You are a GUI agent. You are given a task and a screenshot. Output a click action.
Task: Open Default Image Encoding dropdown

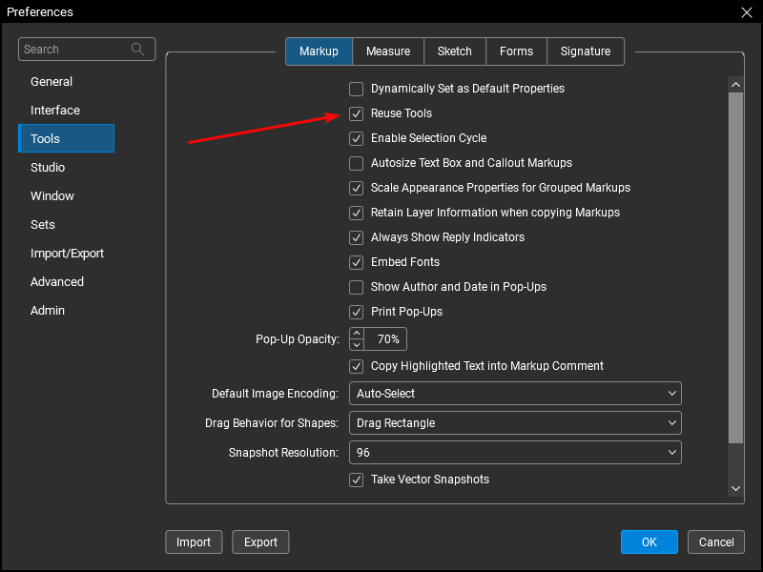(515, 394)
